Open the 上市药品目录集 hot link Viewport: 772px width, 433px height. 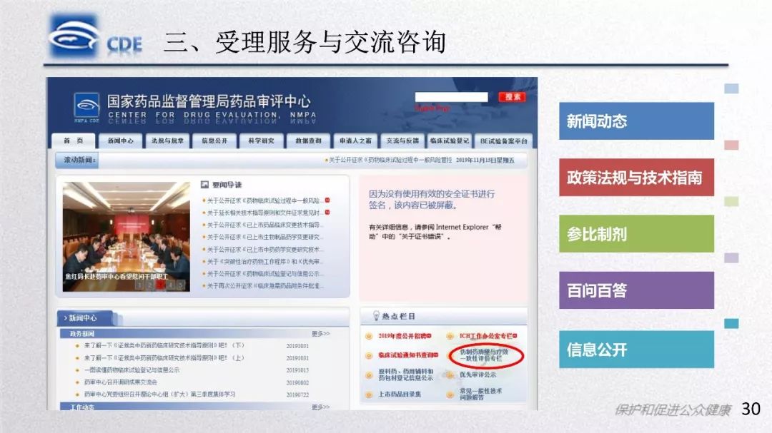click(400, 394)
